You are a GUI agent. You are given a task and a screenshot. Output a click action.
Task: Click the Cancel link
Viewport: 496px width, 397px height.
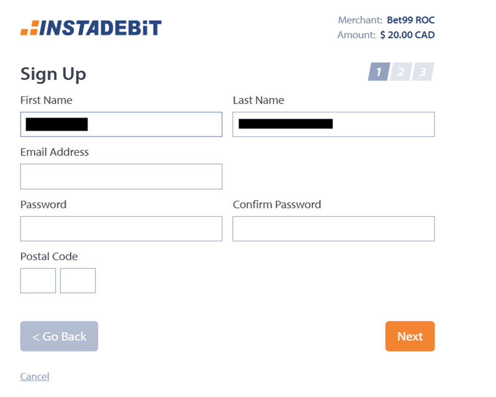point(35,376)
